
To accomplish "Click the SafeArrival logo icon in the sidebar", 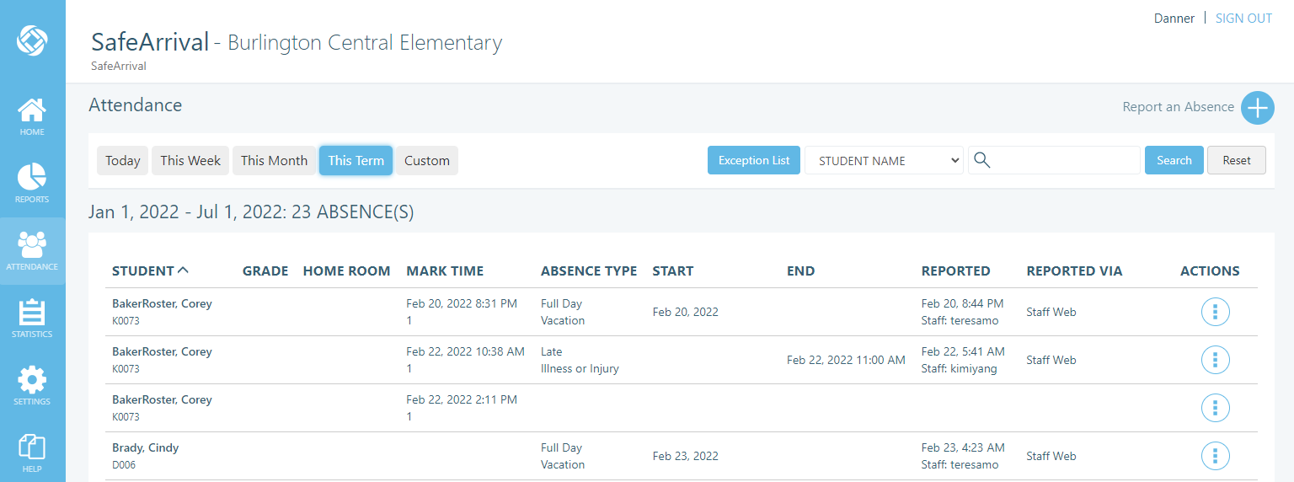I will pyautogui.click(x=32, y=39).
